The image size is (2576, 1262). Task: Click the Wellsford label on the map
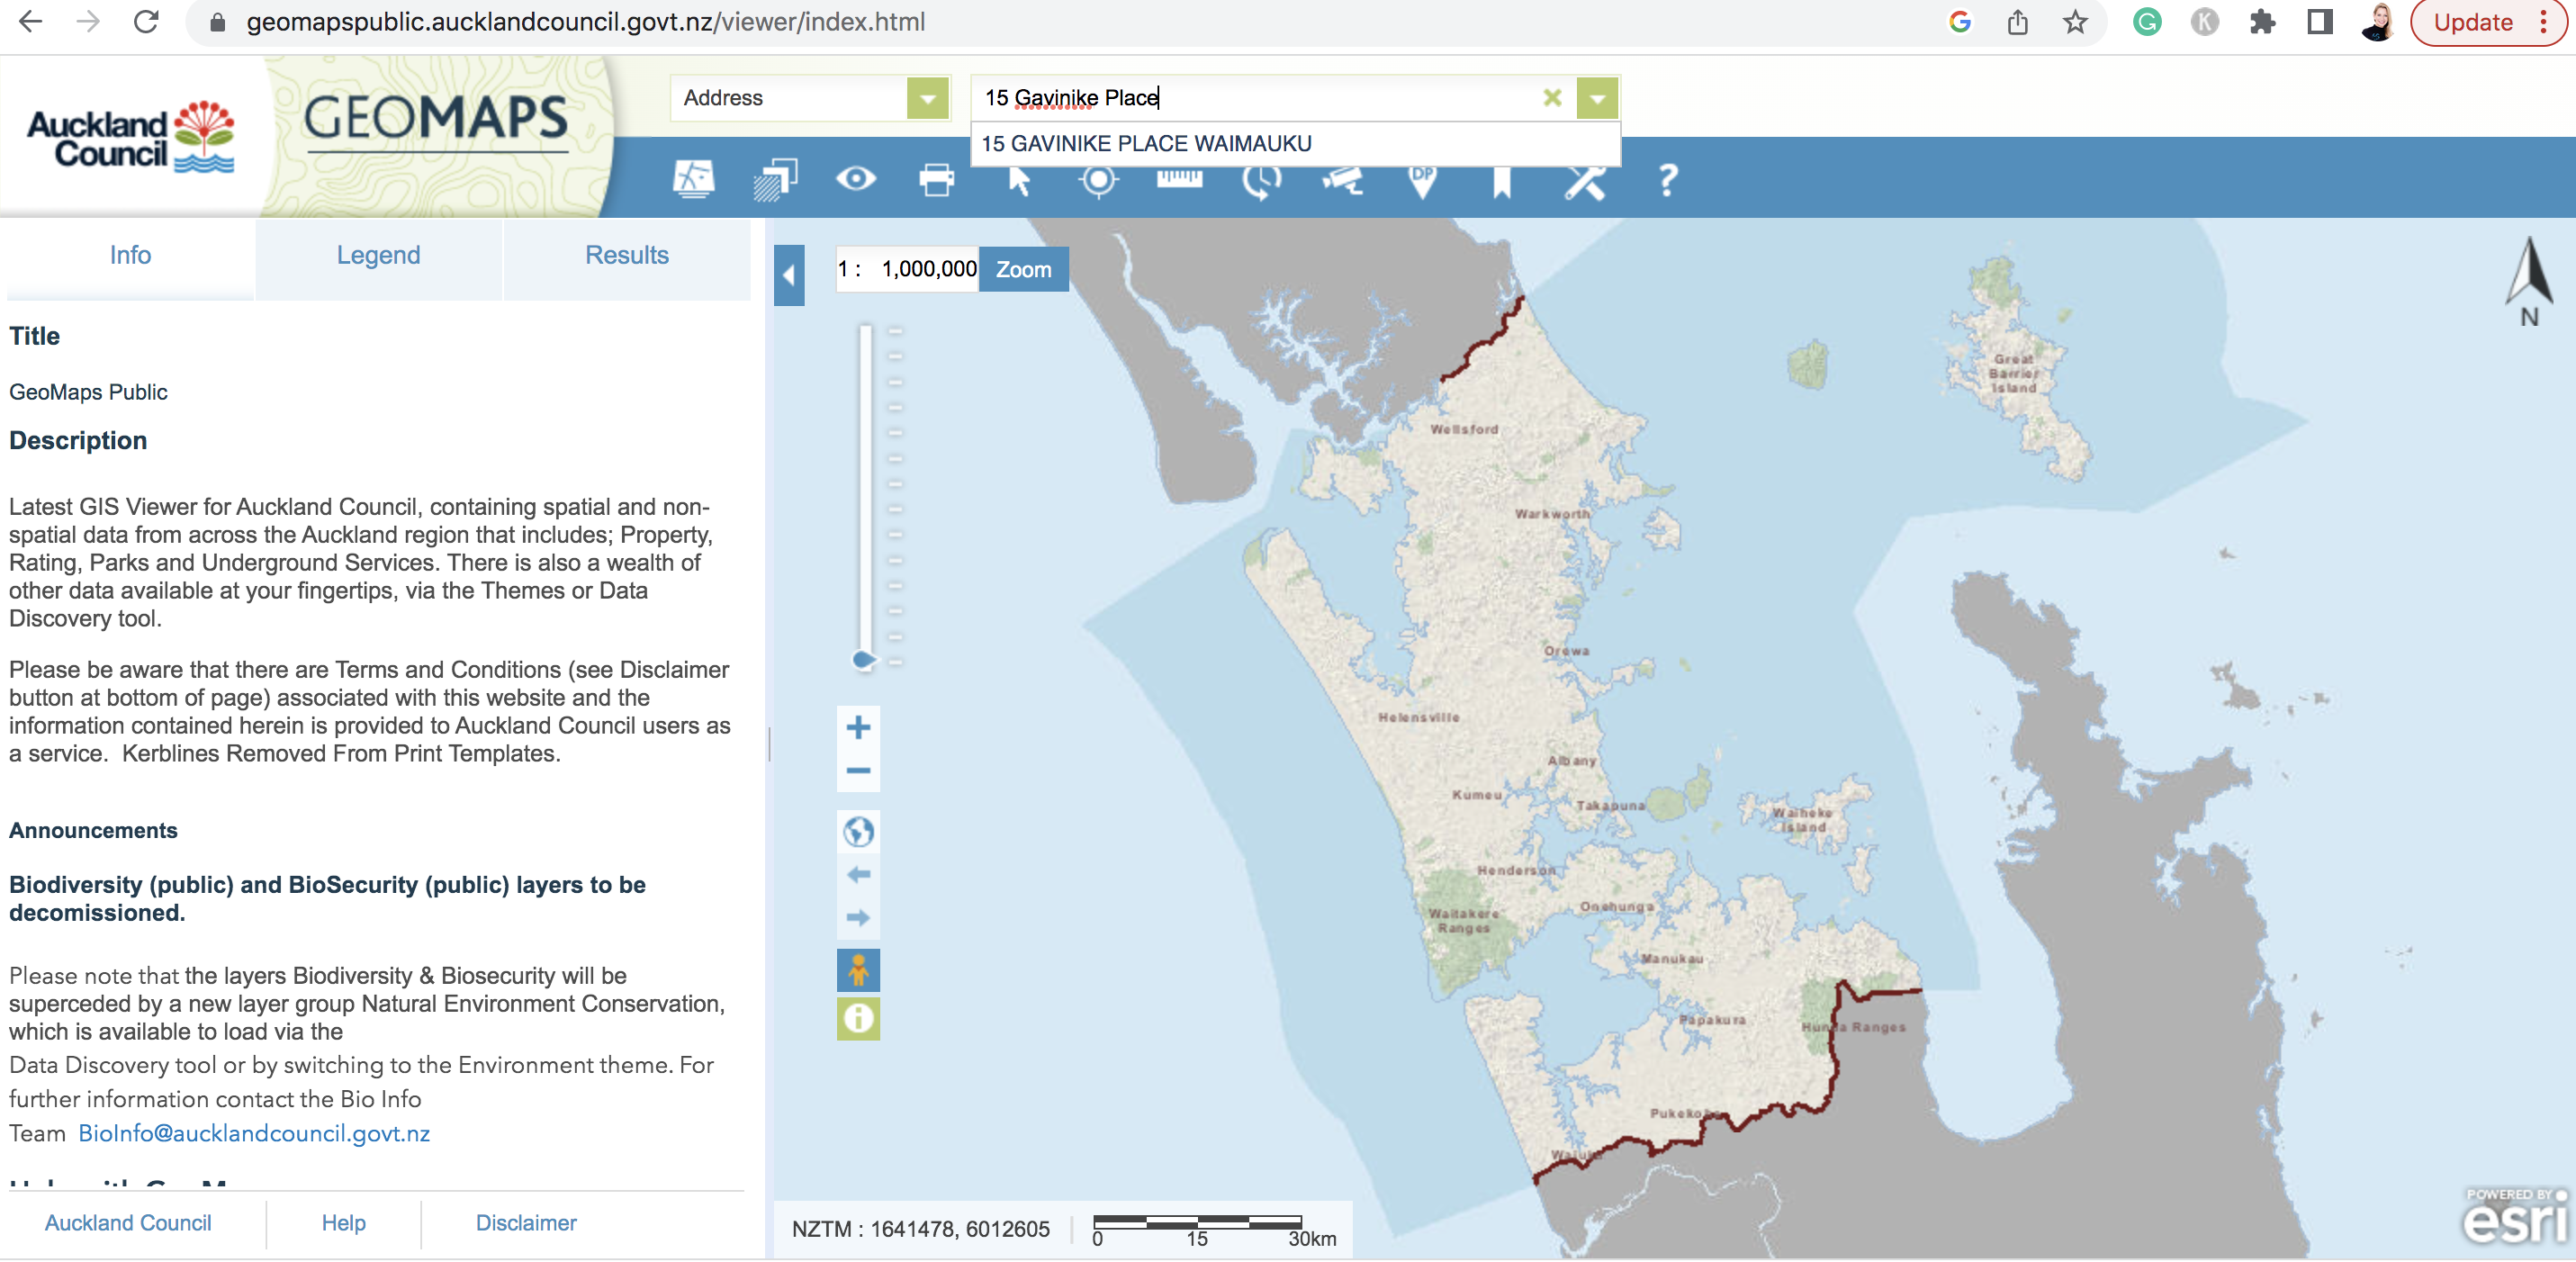coord(1464,429)
